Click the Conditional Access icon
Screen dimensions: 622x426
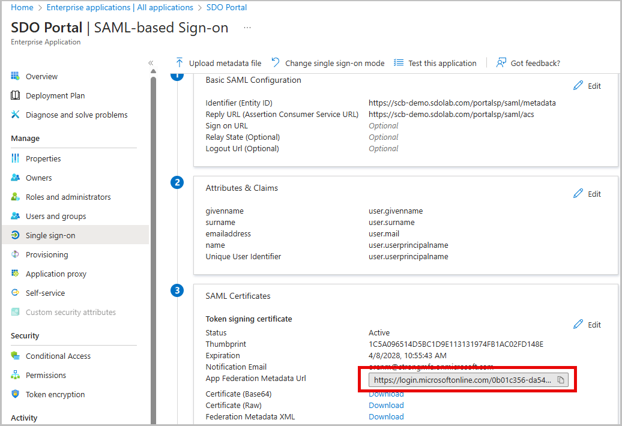click(15, 355)
